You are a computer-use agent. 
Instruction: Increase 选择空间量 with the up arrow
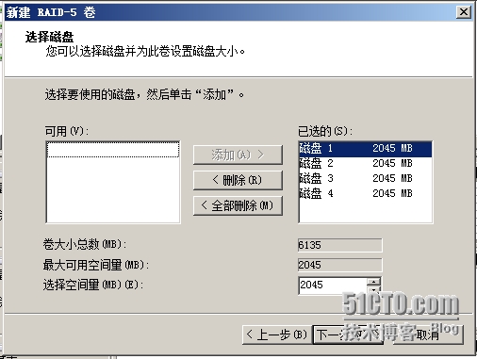374,282
